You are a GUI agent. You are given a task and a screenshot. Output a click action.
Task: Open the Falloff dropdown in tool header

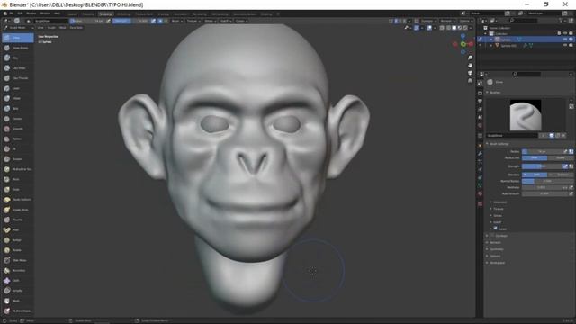pyautogui.click(x=226, y=21)
